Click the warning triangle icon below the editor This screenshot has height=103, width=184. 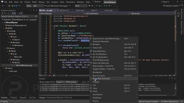[x=54, y=76]
